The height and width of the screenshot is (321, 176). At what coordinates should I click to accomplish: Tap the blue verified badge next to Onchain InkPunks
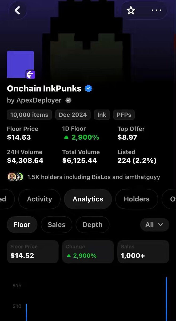click(x=89, y=89)
